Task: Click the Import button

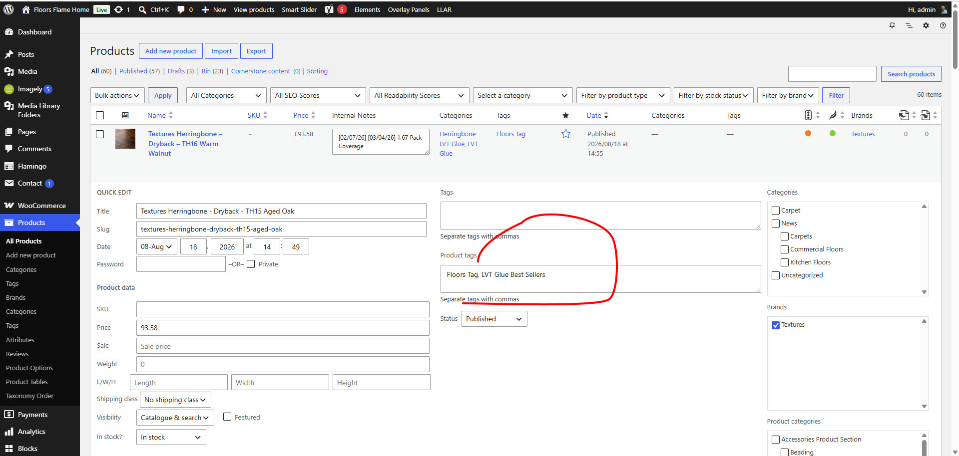Action: (x=221, y=51)
